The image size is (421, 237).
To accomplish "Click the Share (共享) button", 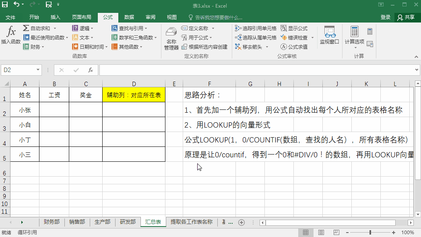I will tap(406, 17).
